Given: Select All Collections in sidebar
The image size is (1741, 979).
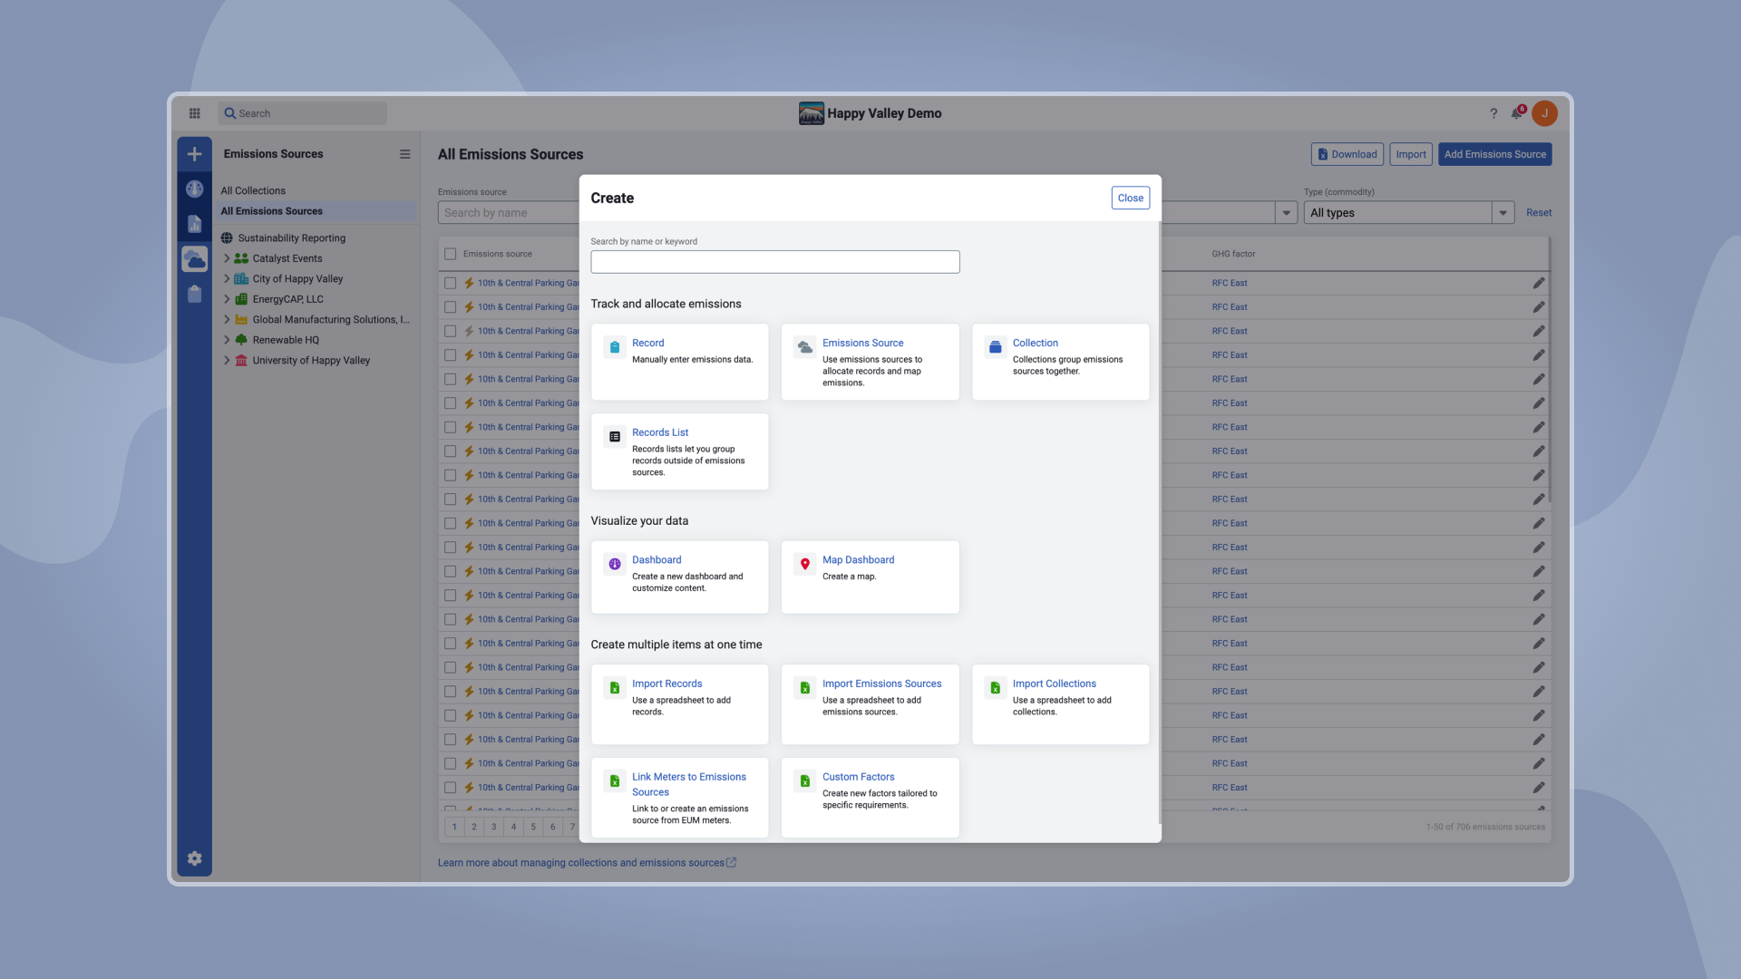Looking at the screenshot, I should tap(253, 190).
